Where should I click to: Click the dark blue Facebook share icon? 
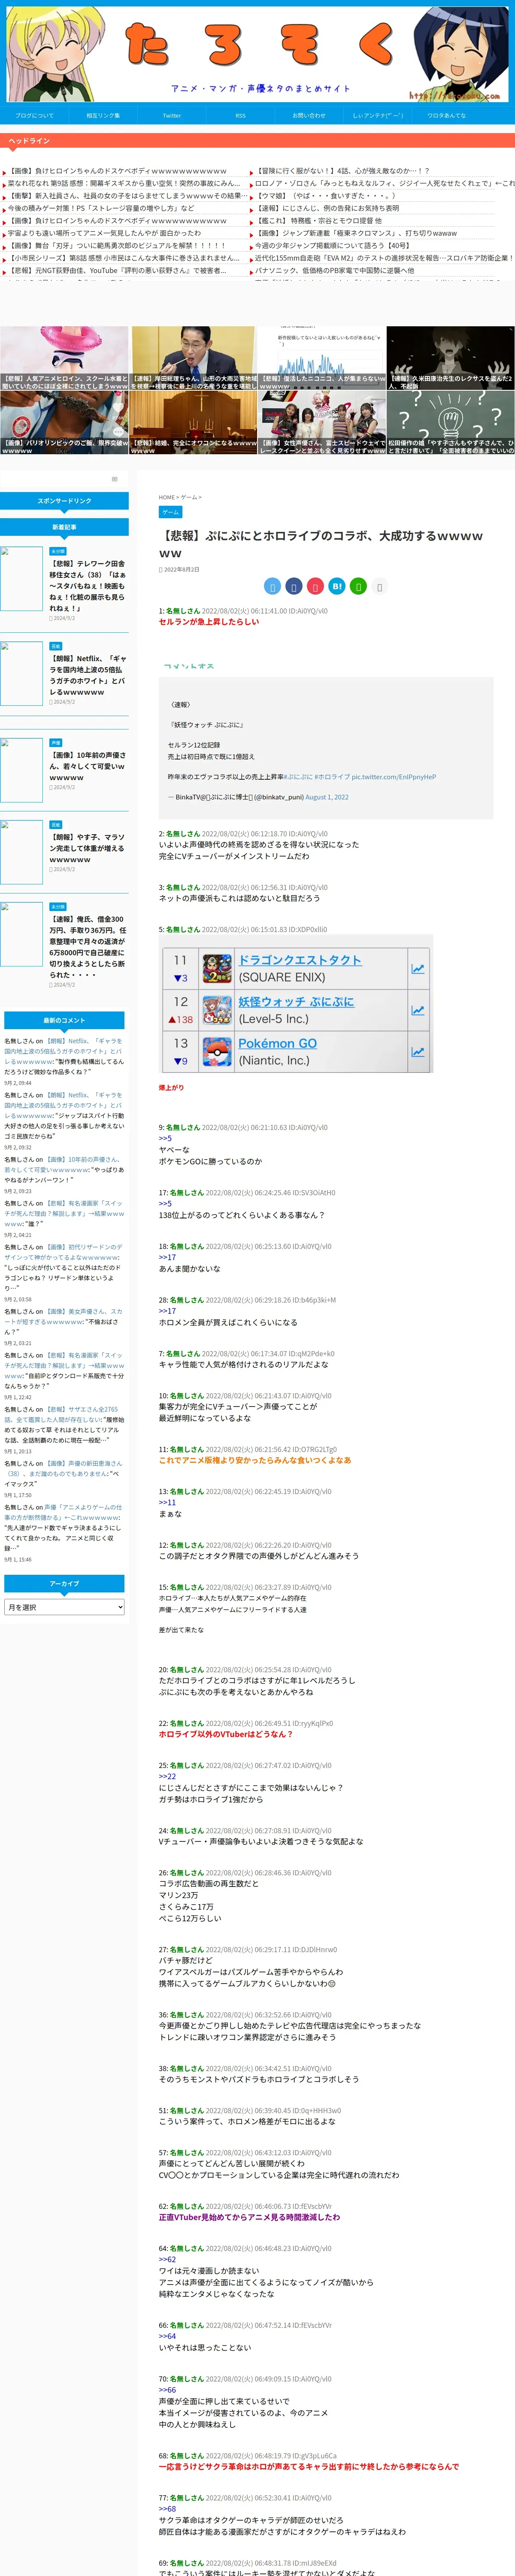[x=293, y=586]
